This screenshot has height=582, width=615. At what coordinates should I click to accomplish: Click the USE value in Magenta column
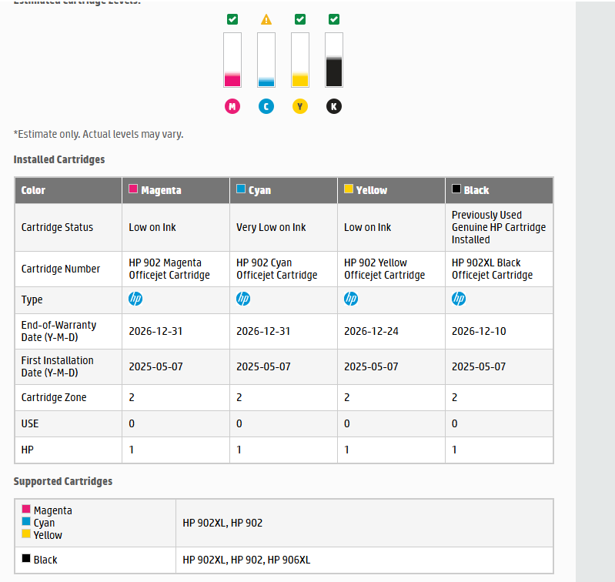[x=132, y=423]
